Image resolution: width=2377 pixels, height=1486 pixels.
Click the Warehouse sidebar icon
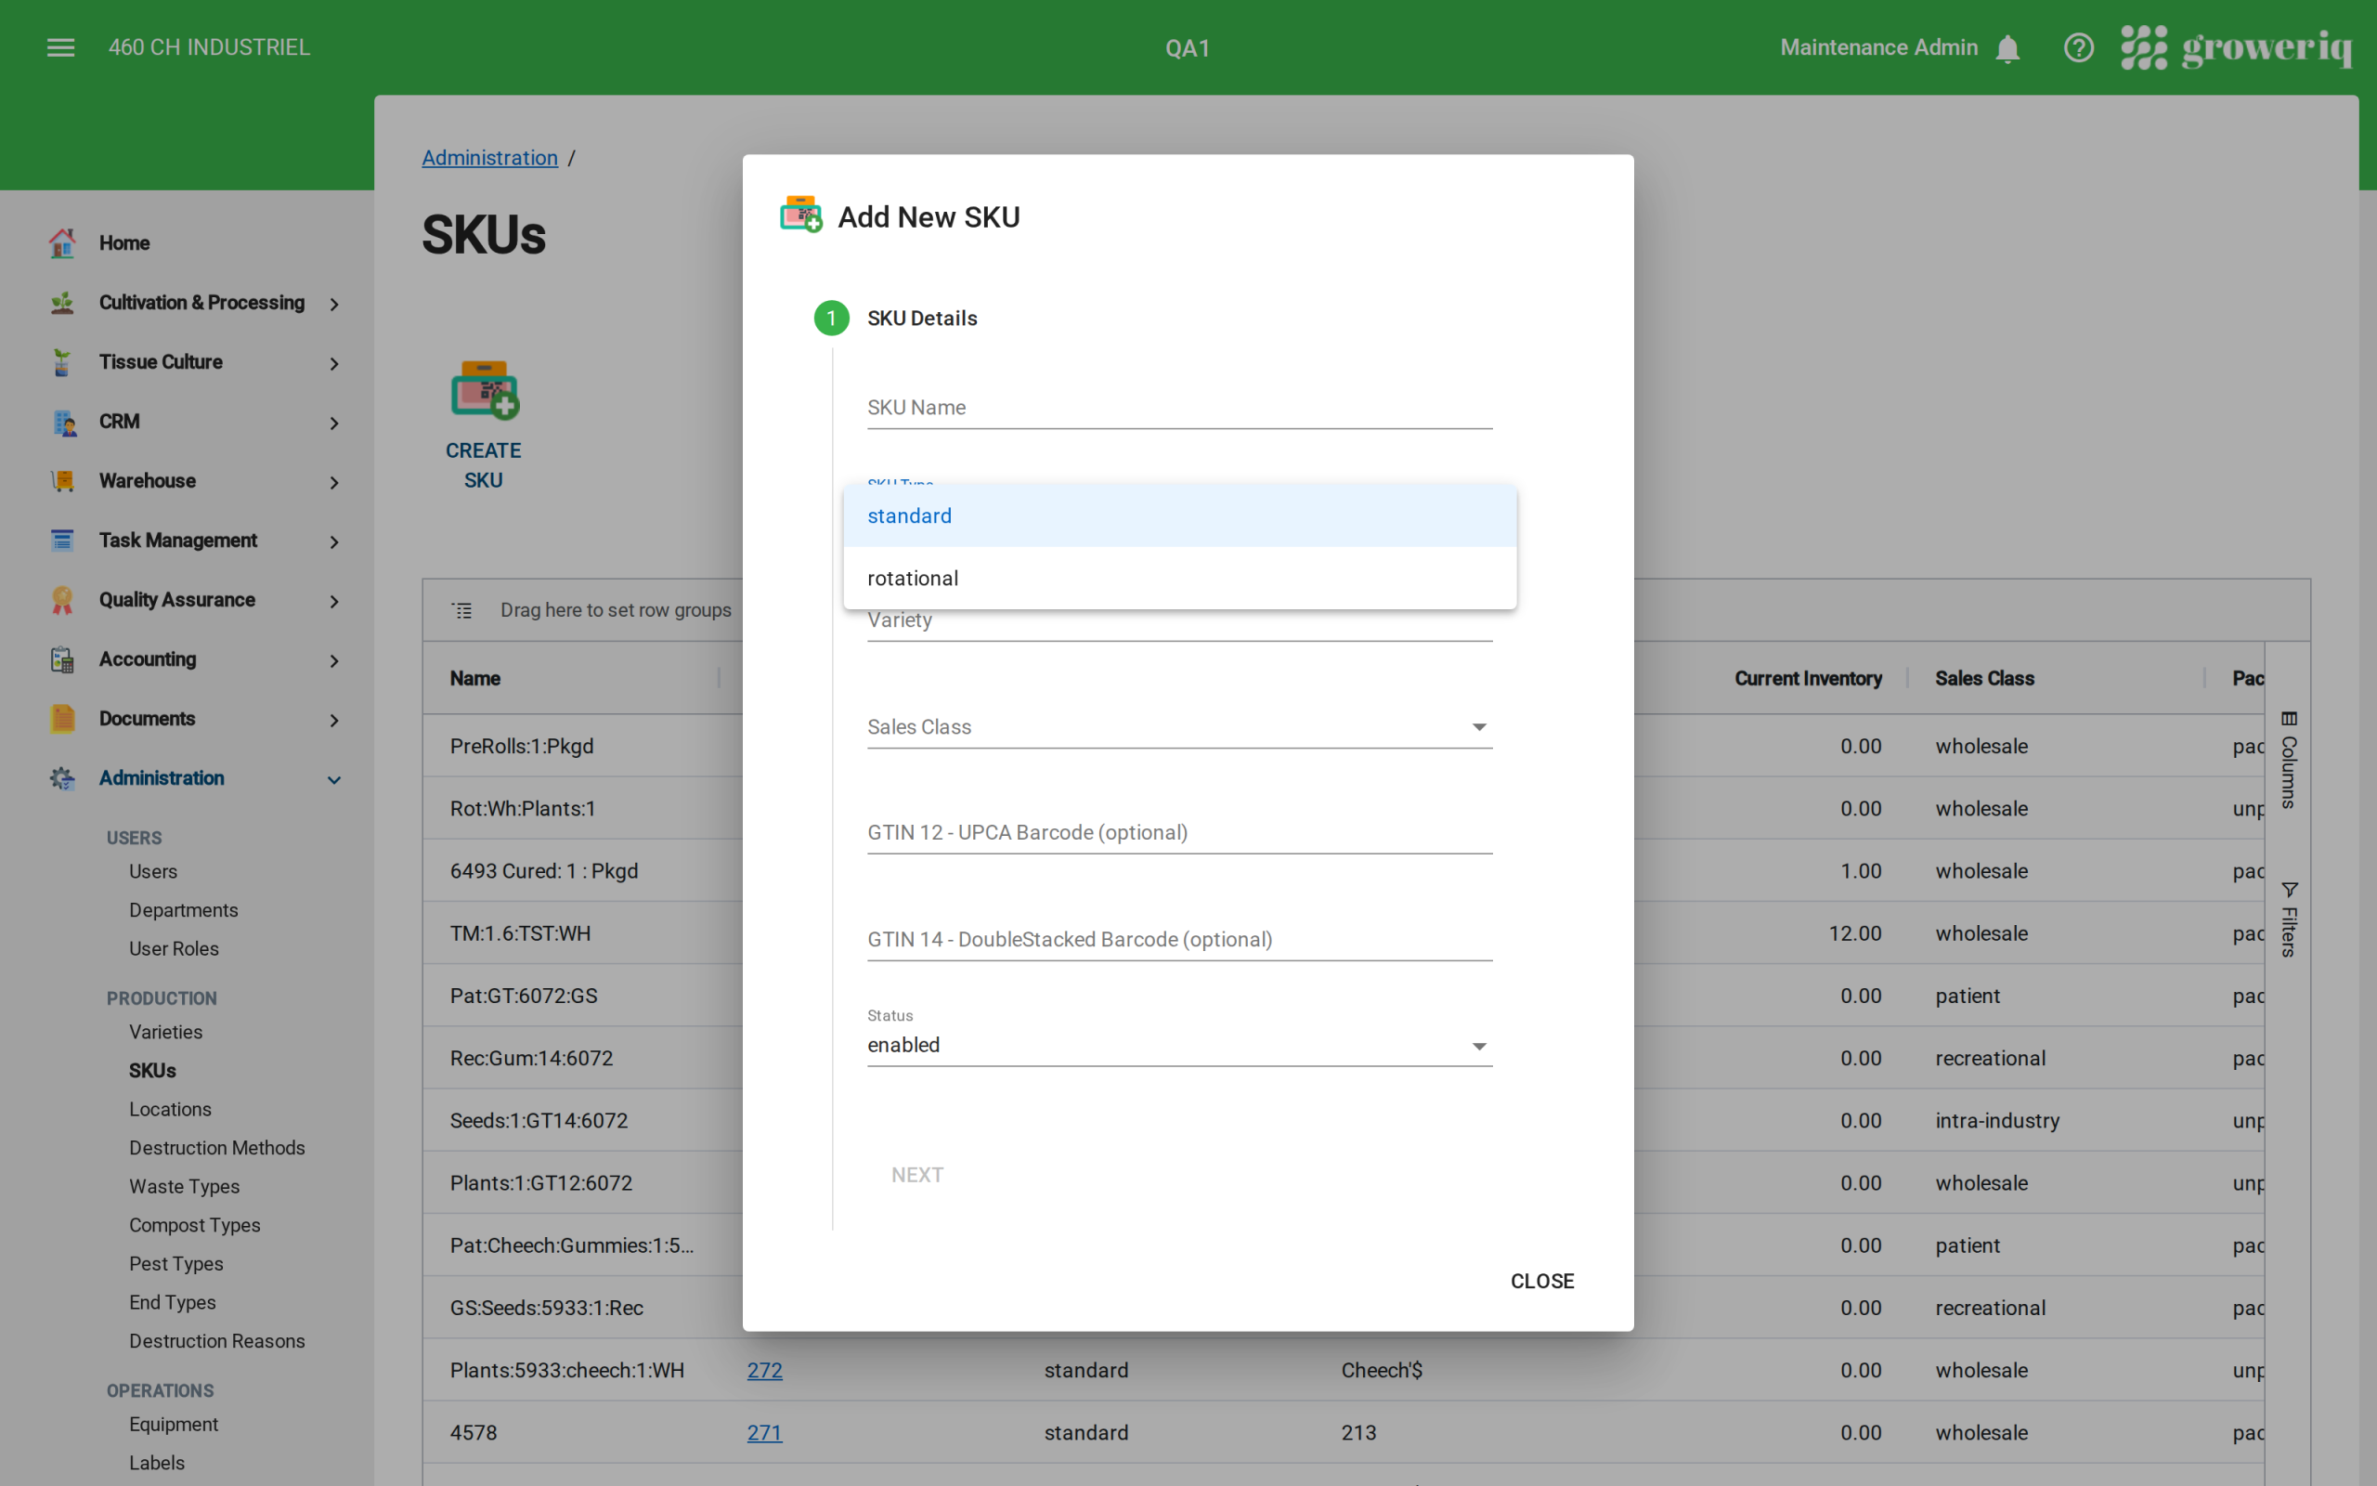(x=62, y=480)
